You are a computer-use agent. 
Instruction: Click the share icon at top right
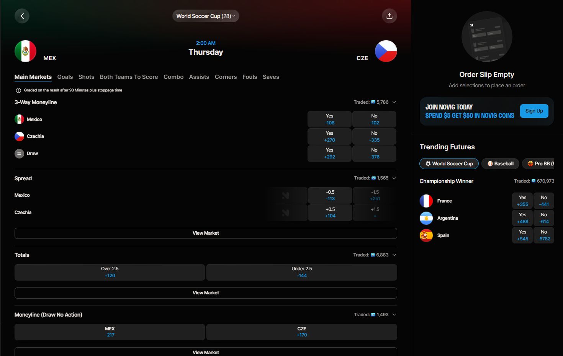click(x=389, y=16)
